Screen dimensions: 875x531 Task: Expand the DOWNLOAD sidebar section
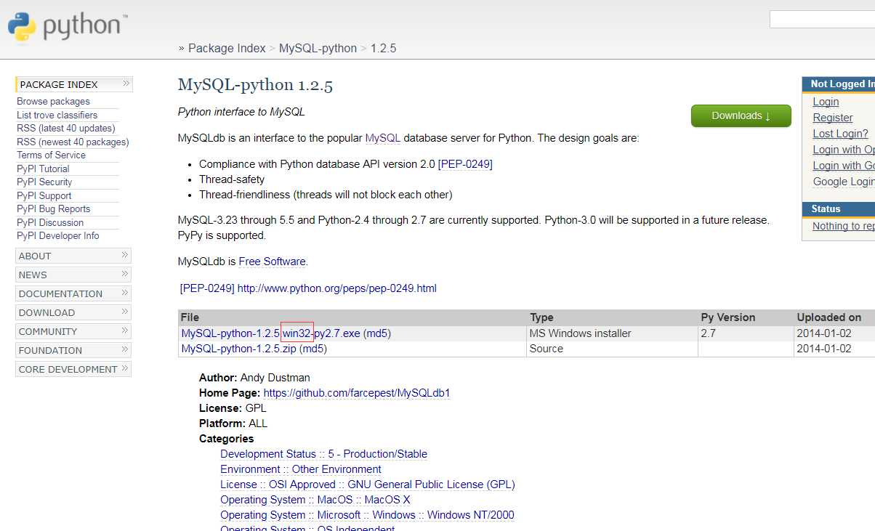point(73,312)
